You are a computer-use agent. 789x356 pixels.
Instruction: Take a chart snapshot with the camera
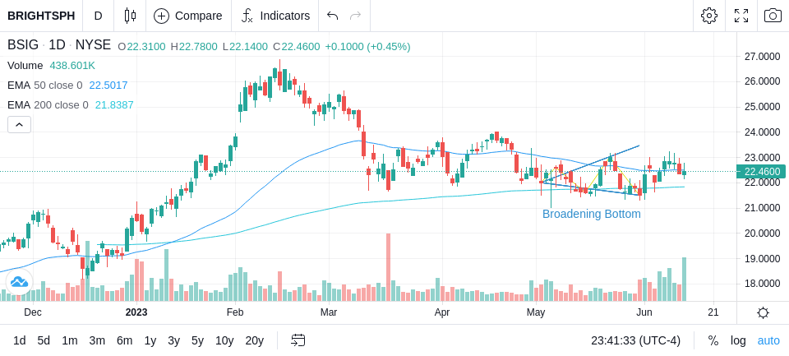pyautogui.click(x=773, y=16)
